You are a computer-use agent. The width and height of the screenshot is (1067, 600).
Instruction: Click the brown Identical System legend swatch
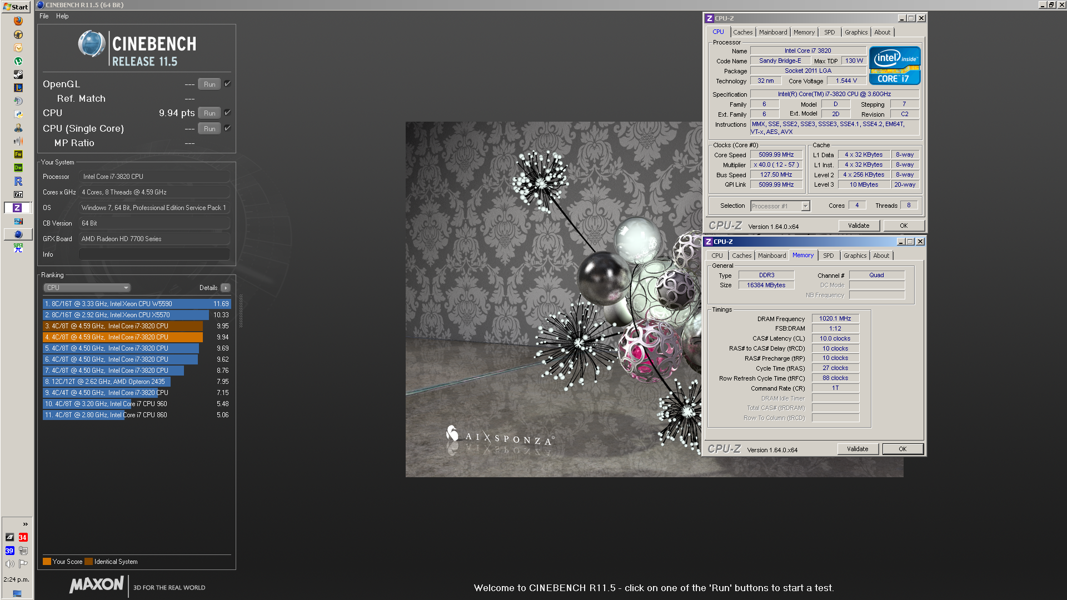coord(88,562)
